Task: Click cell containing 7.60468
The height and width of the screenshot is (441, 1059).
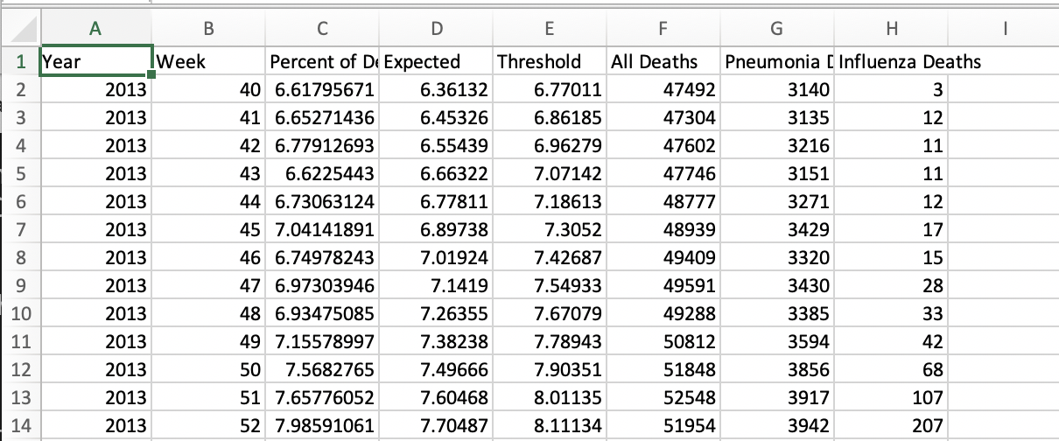Action: coord(435,398)
